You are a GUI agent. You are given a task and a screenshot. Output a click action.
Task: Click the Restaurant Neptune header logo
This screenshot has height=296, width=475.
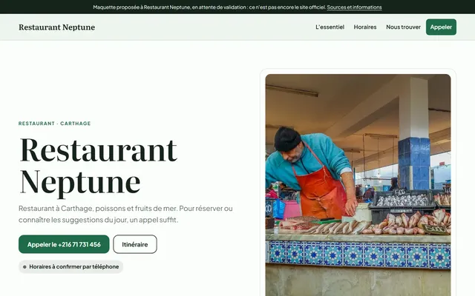coord(56,27)
